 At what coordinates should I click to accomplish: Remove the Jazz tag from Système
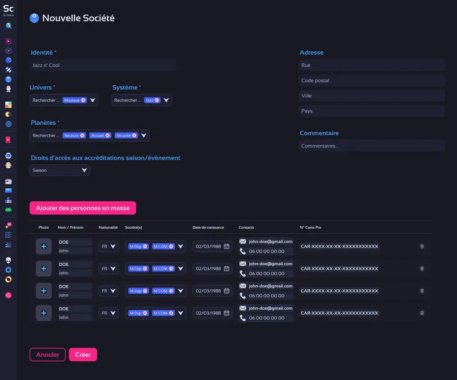157,101
